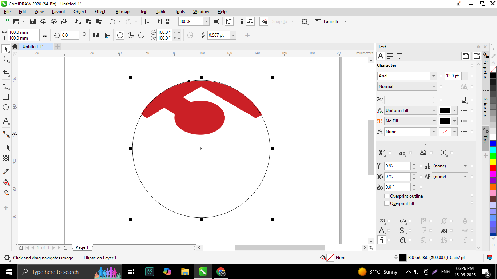The image size is (497, 279).
Task: Open the Object menu
Action: point(80,12)
